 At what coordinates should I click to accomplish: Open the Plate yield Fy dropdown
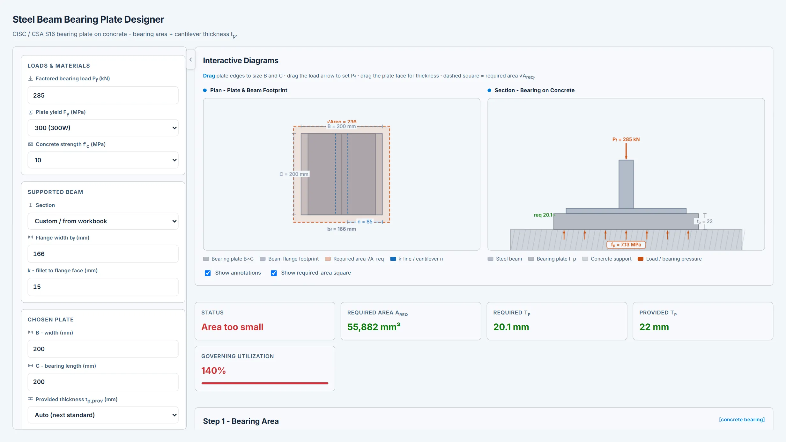pos(103,128)
